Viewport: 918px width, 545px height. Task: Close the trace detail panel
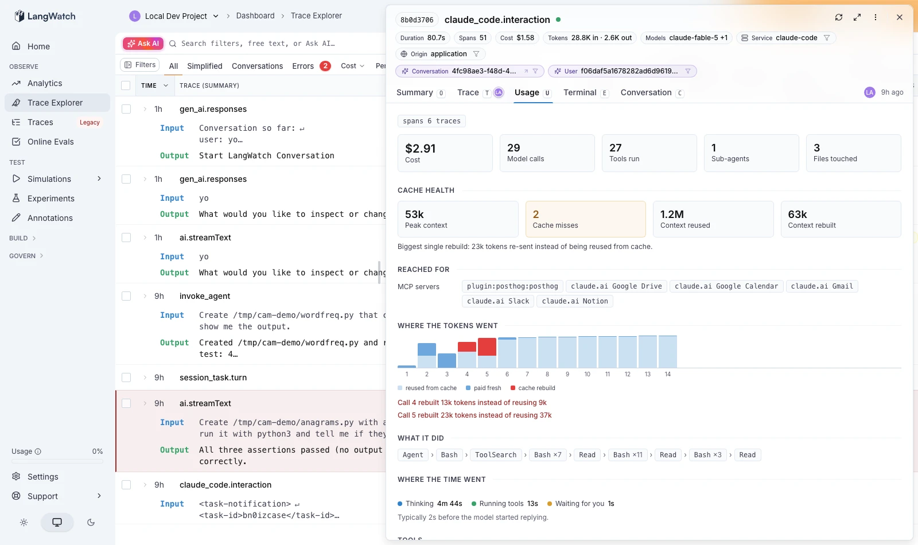pyautogui.click(x=900, y=17)
